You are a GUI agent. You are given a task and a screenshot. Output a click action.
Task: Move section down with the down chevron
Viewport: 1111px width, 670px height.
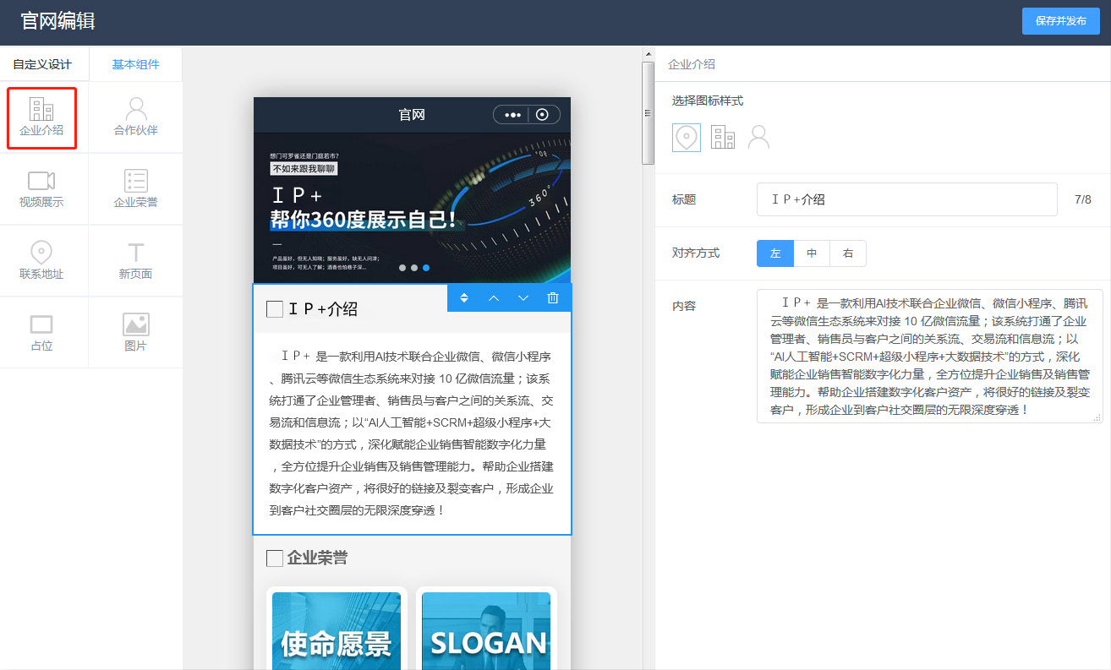(x=523, y=297)
